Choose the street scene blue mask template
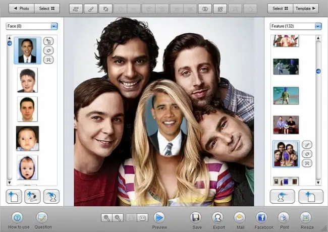 [x=286, y=67]
